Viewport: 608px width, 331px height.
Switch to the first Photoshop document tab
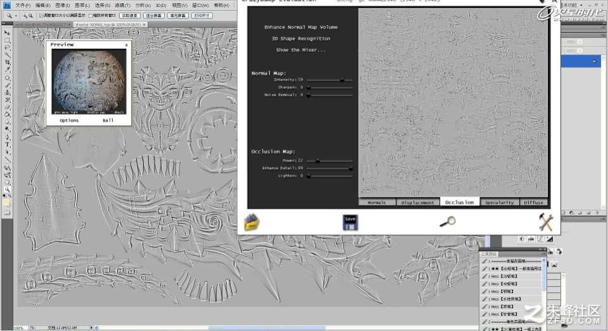[42, 25]
